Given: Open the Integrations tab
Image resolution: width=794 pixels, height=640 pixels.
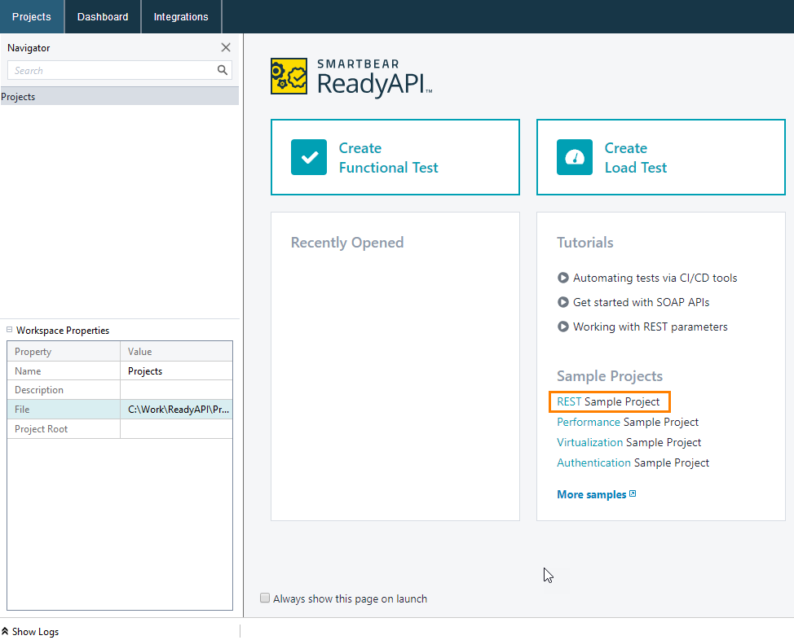Looking at the screenshot, I should [x=181, y=17].
